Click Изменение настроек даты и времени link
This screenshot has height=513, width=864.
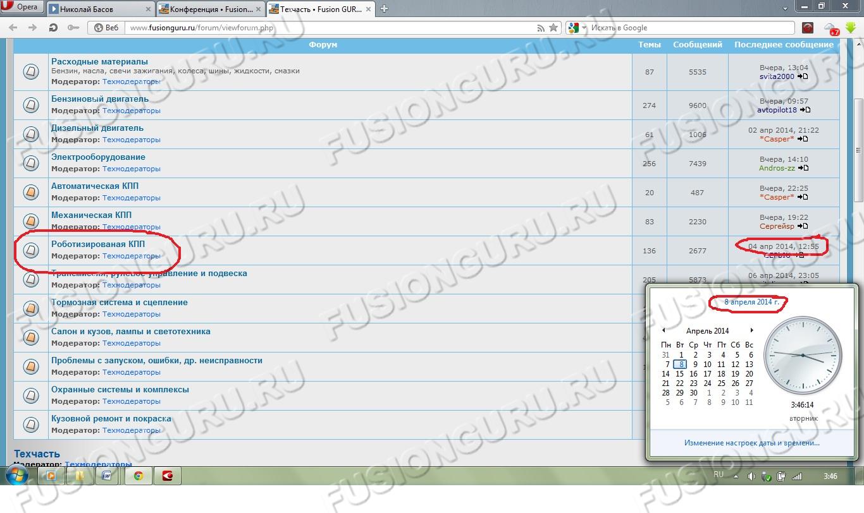(752, 443)
